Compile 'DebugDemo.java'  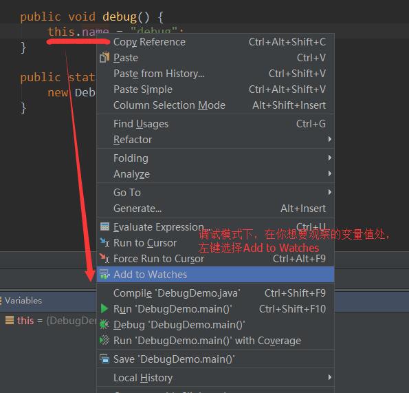pos(215,293)
